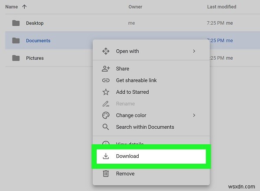Click the Download arrow icon
The width and height of the screenshot is (260, 191).
click(106, 156)
